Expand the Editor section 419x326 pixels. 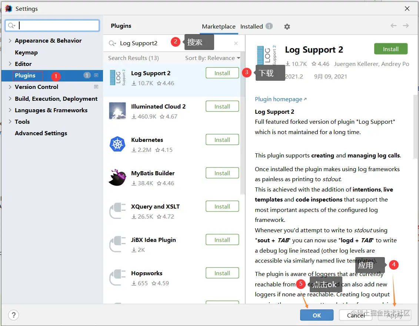pos(10,64)
